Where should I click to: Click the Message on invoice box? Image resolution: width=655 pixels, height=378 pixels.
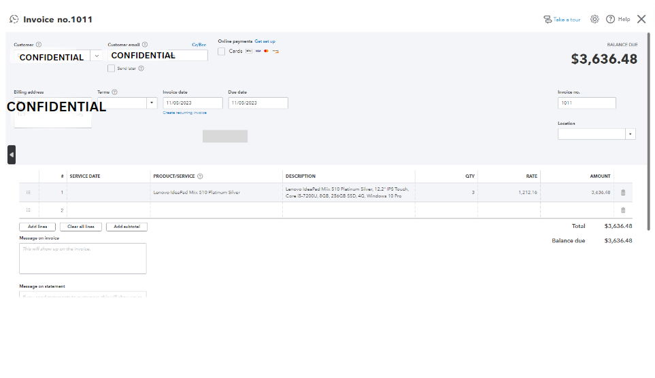(x=83, y=259)
